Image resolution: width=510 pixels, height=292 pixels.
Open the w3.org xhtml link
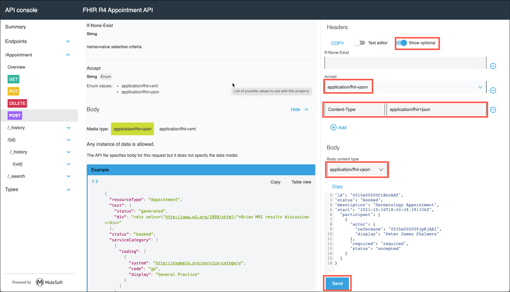(x=200, y=217)
